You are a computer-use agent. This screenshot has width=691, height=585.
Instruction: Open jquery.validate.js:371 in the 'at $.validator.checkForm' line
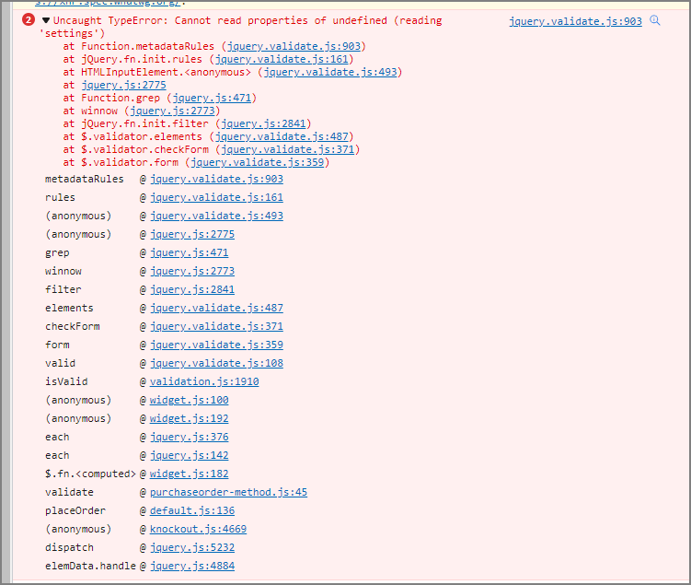tap(288, 149)
